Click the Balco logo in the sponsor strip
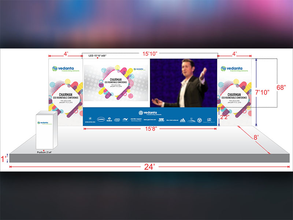The width and height of the screenshot is (293, 220). [109, 120]
